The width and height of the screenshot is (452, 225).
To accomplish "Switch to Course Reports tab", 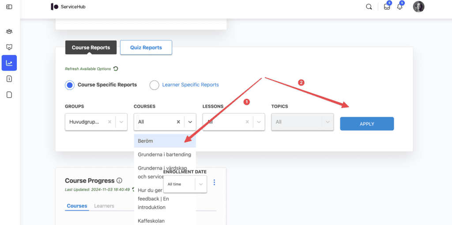I will click(x=91, y=48).
